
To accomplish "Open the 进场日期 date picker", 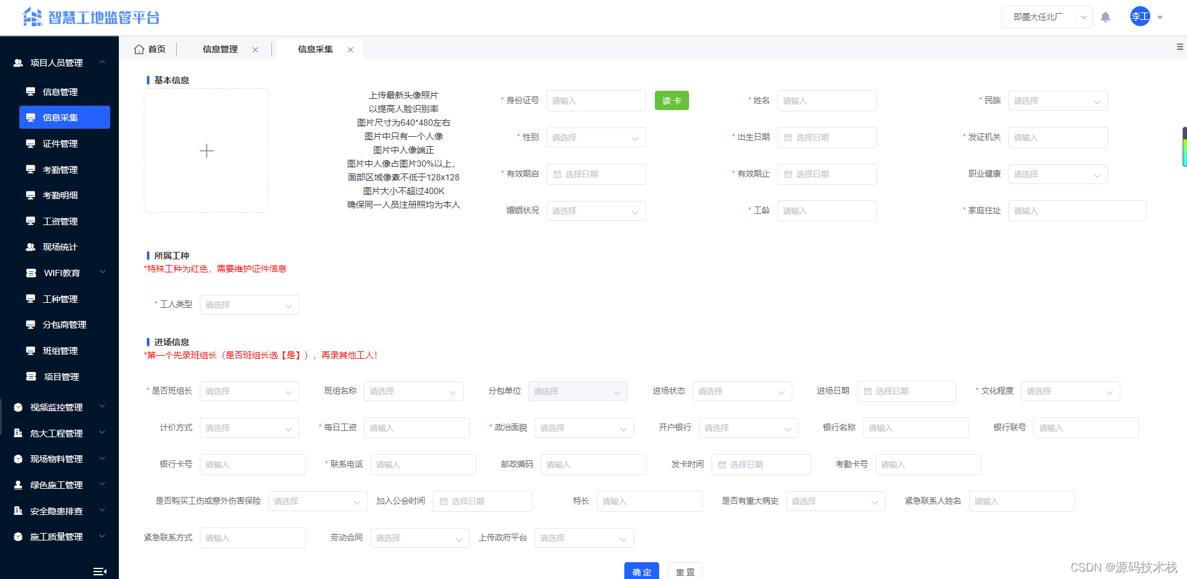I will point(907,391).
